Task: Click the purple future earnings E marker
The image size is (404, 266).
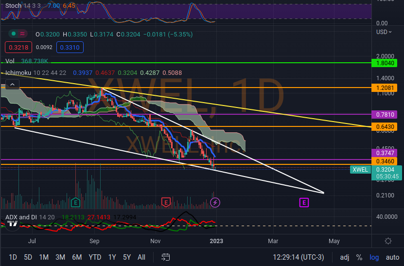Action: click(304, 203)
